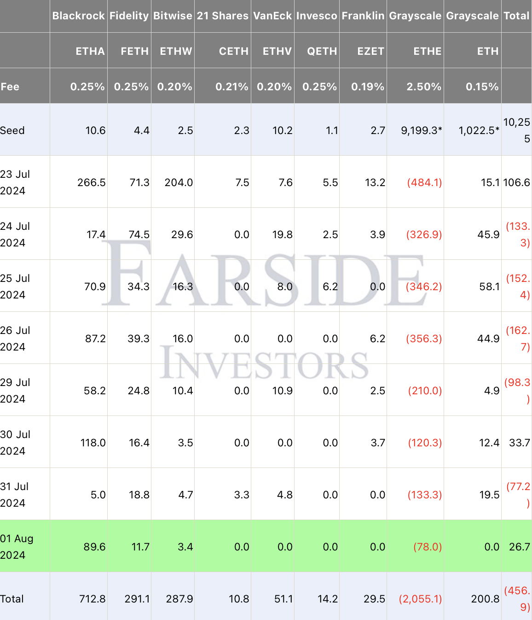The height and width of the screenshot is (620, 532).
Task: Click the 266.5 Blackrock inflow value
Action: pos(91,182)
